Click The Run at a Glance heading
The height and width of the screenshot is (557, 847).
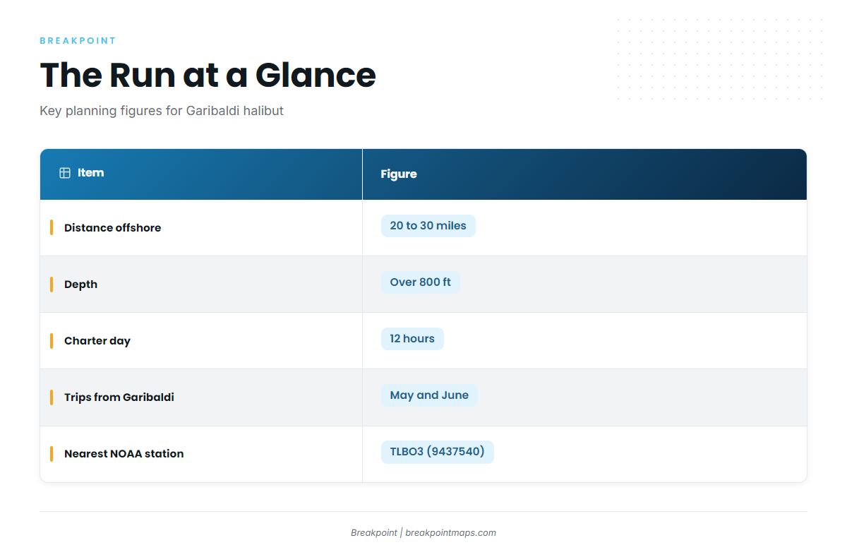pyautogui.click(x=208, y=75)
